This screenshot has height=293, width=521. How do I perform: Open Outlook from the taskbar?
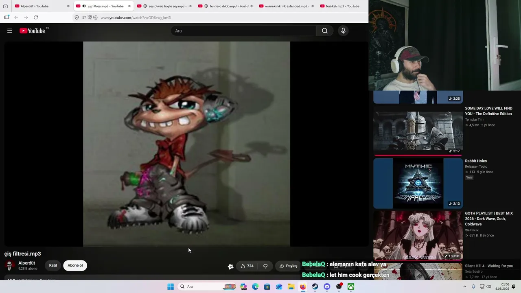point(279,286)
